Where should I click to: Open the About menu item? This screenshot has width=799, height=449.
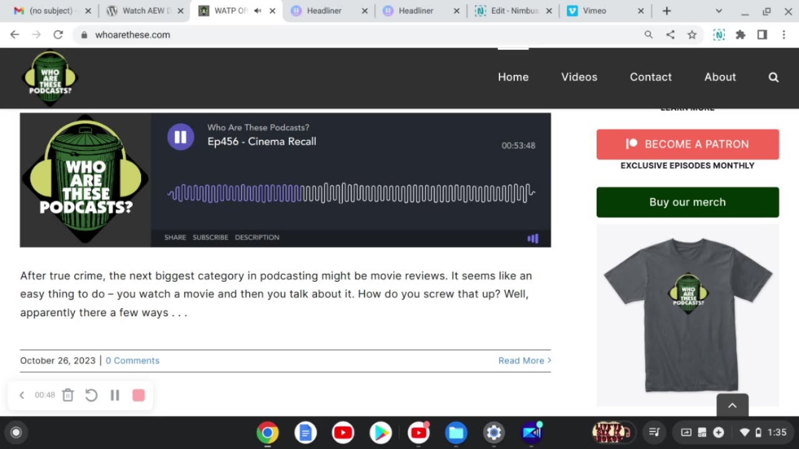[720, 77]
